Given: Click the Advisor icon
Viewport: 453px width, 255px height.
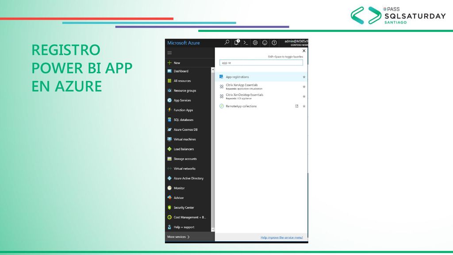Looking at the screenshot, I should tap(169, 198).
